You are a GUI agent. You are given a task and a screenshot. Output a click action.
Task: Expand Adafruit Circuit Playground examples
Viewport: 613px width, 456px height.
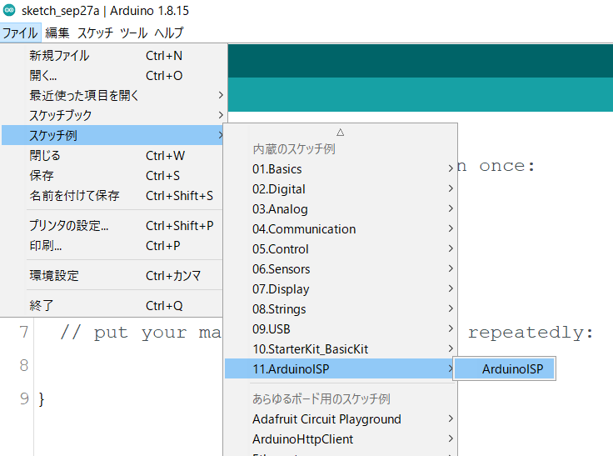click(x=326, y=419)
